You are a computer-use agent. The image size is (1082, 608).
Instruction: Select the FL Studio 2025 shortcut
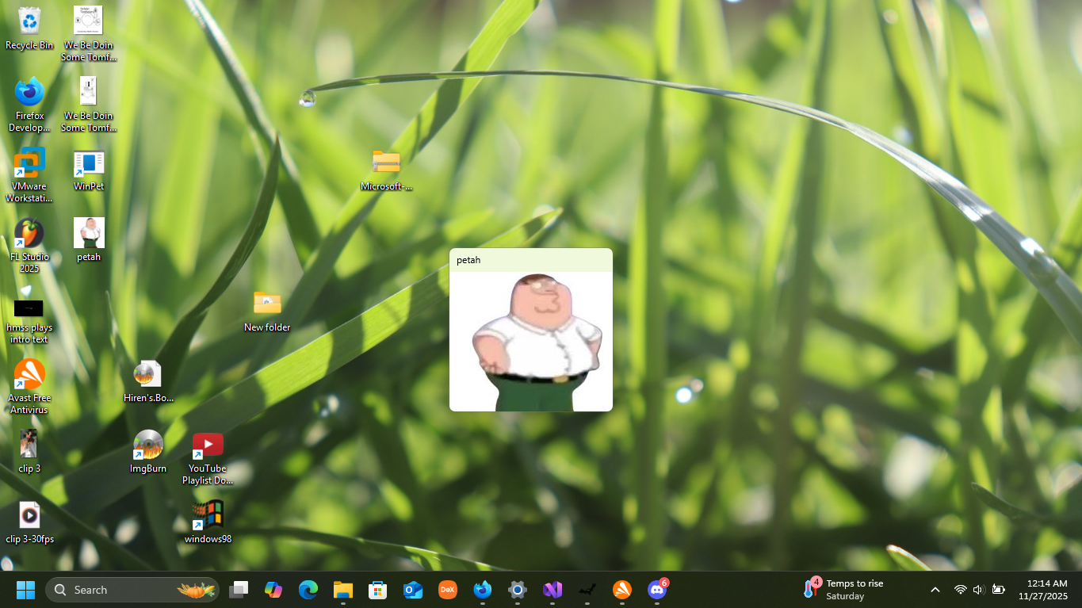pyautogui.click(x=29, y=245)
